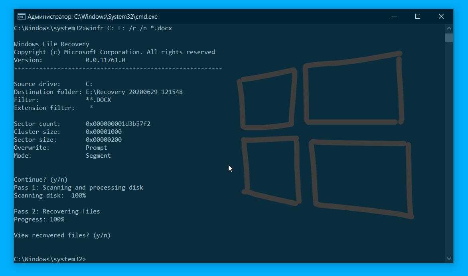Click version number '0.0.11761.0'

[105, 60]
